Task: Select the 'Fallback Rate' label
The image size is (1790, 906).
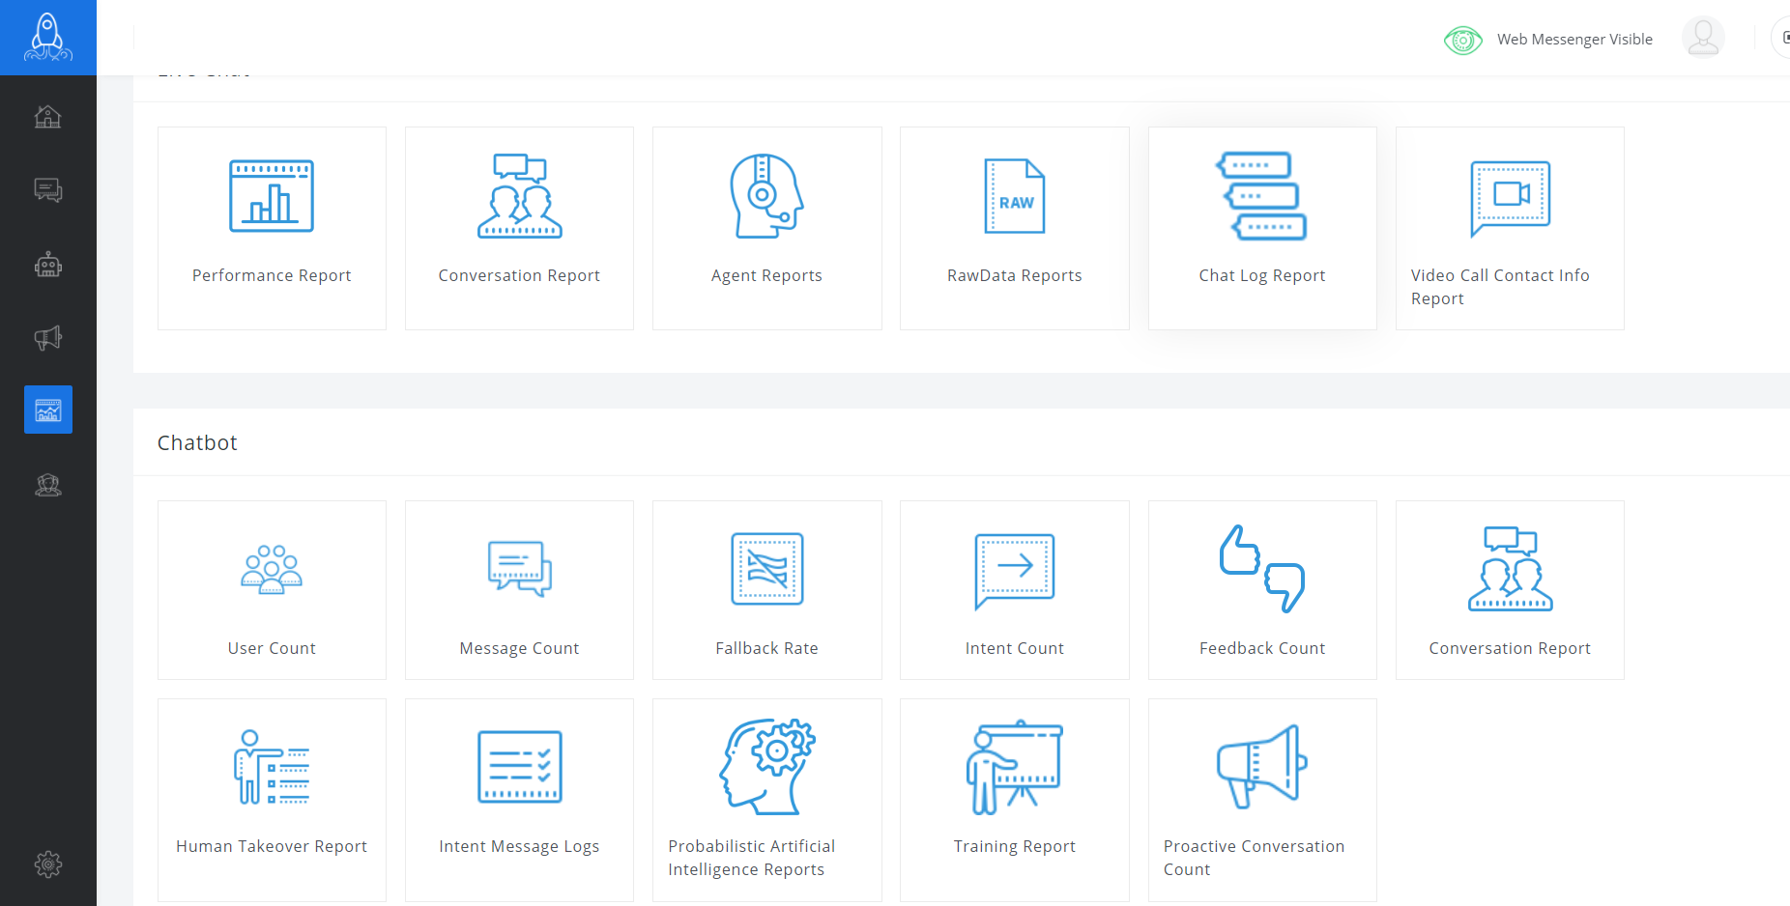Action: [767, 648]
